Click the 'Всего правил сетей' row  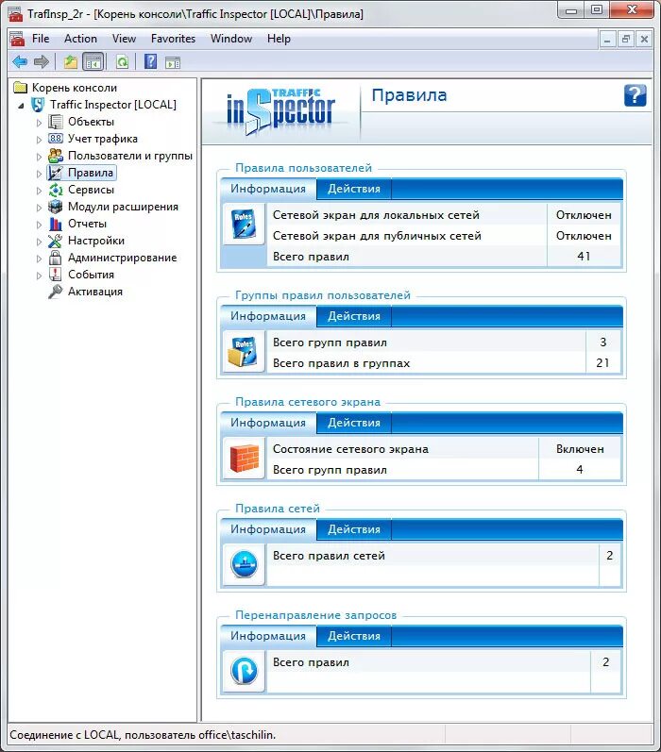coord(443,556)
